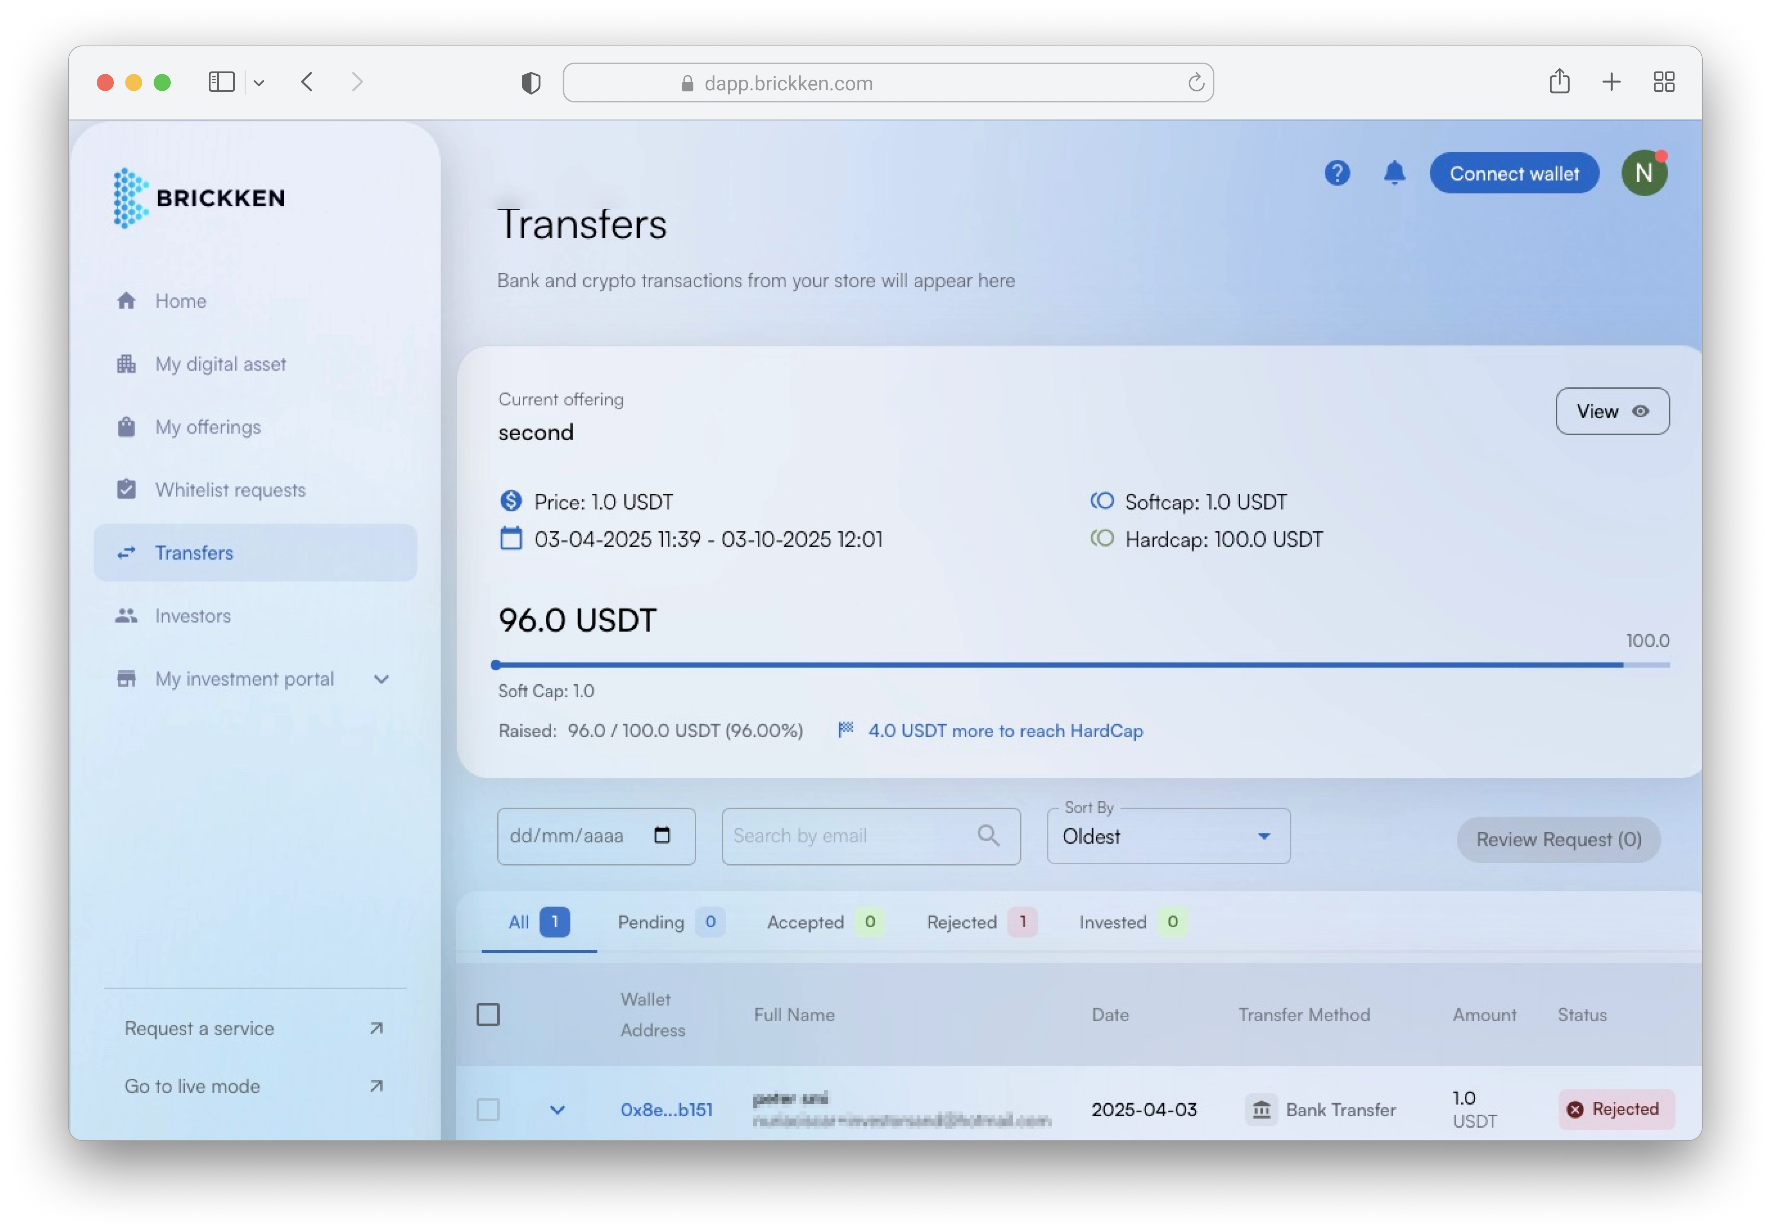Click the search magnifier icon

tap(988, 835)
